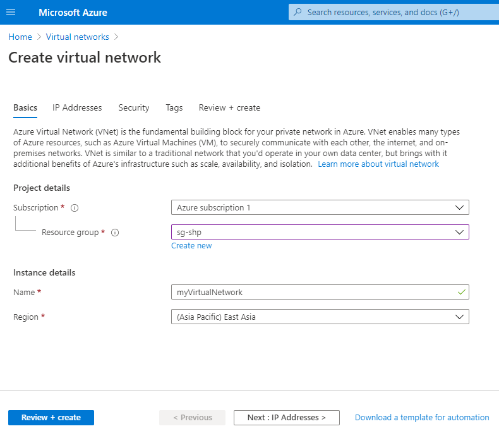This screenshot has width=499, height=431.
Task: Click the Subscription info icon
Action: pos(75,208)
